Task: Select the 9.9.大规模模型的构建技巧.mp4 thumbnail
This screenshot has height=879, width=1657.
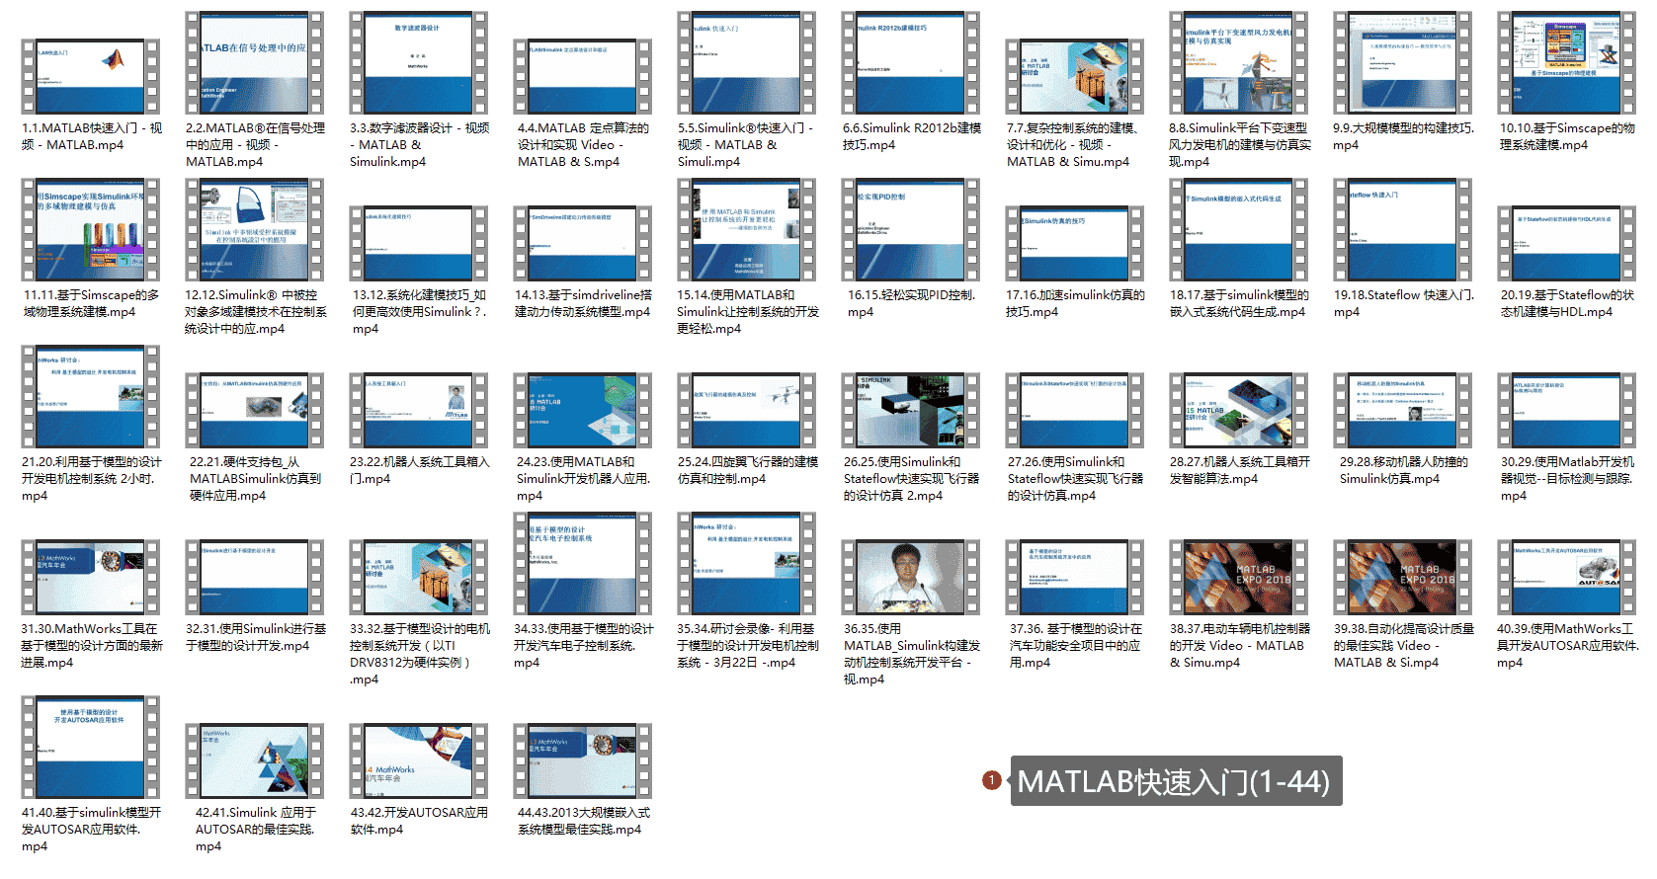Action: 1402,62
